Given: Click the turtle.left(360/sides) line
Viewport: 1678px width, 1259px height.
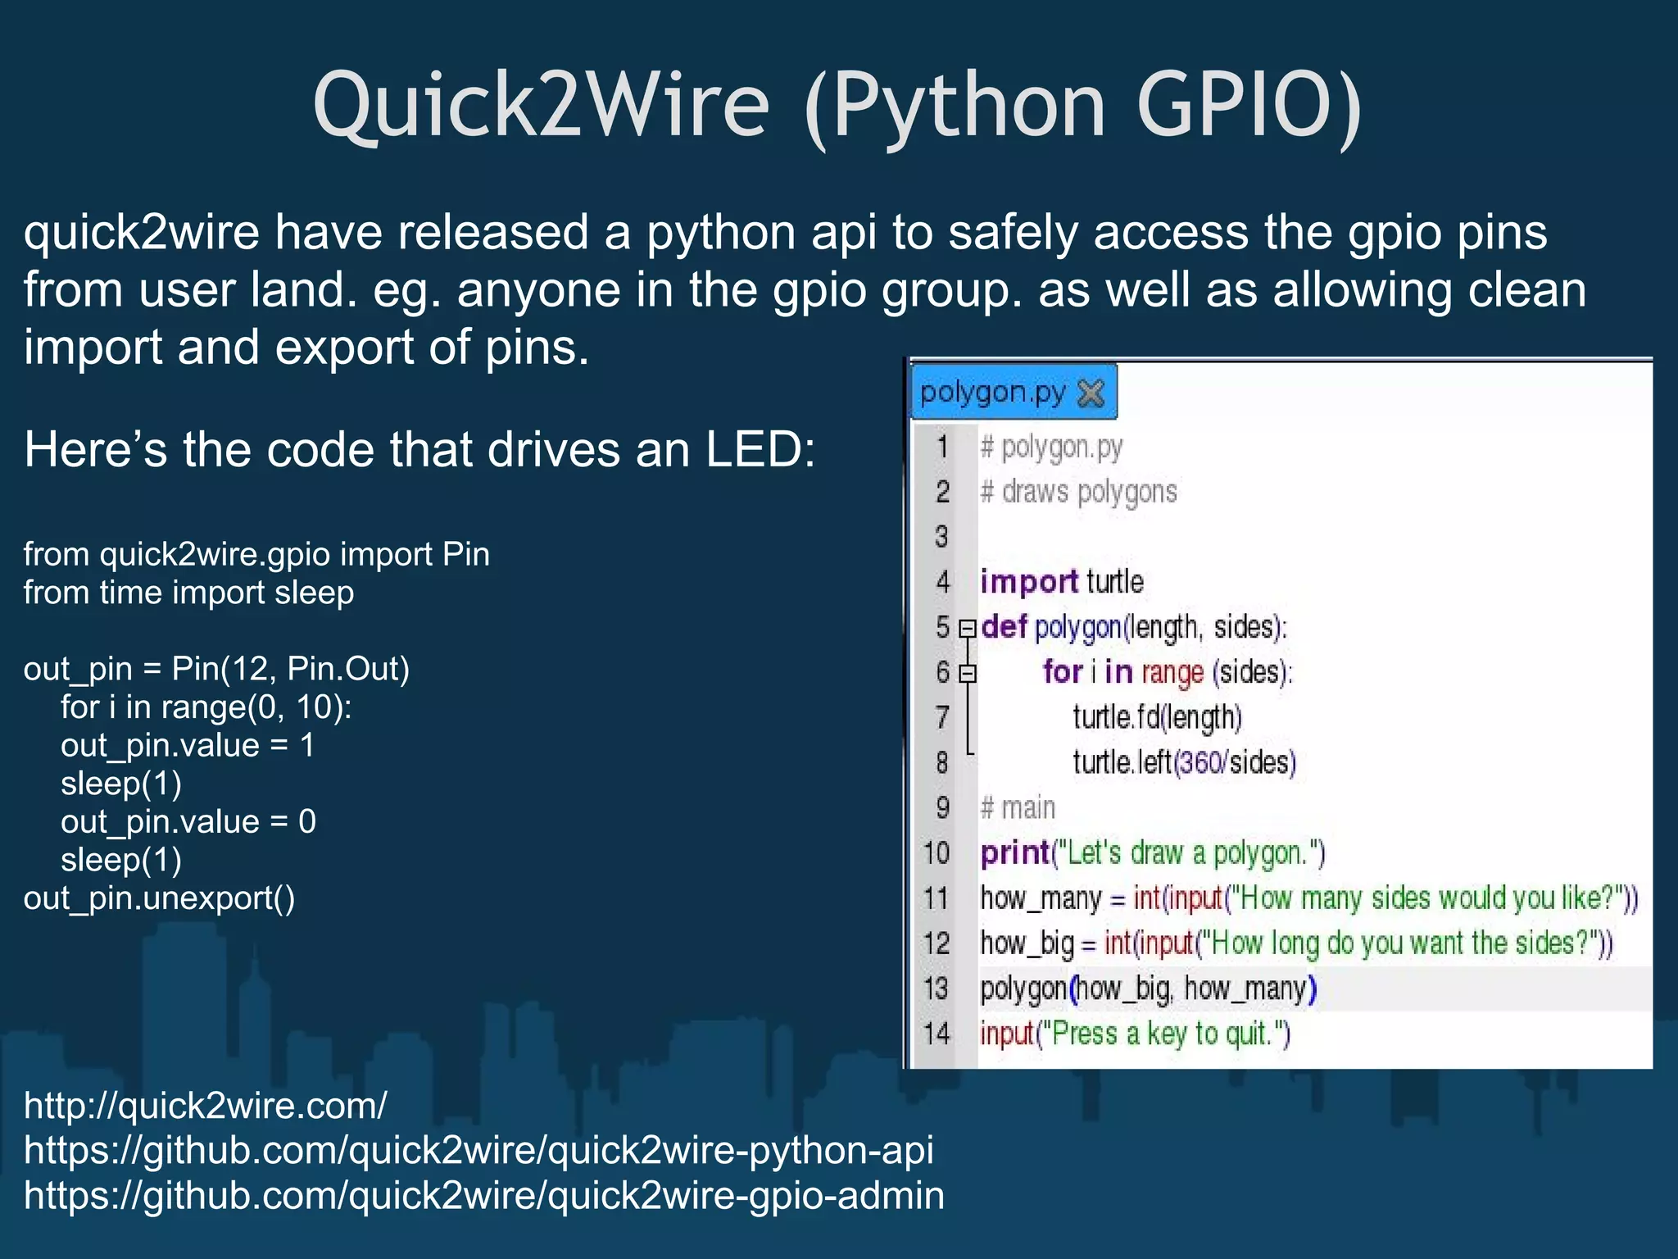Looking at the screenshot, I should point(1184,762).
